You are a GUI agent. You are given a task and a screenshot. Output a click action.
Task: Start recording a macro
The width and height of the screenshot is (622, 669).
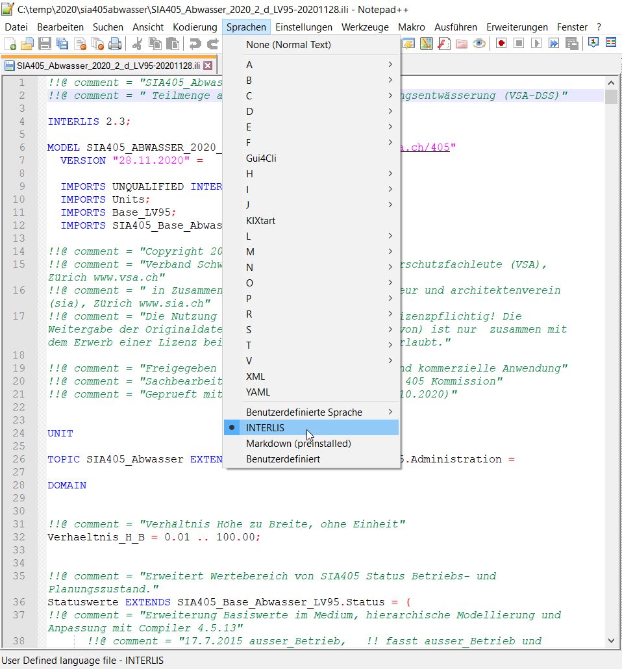click(x=500, y=42)
